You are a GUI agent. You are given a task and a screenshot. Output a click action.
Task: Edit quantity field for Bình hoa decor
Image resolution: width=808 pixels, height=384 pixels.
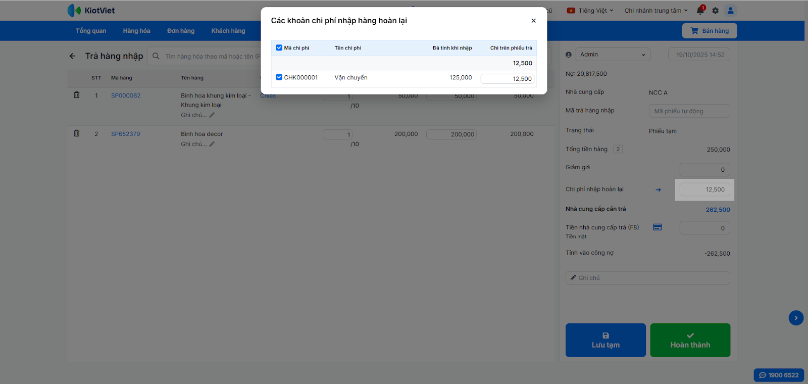pos(337,134)
